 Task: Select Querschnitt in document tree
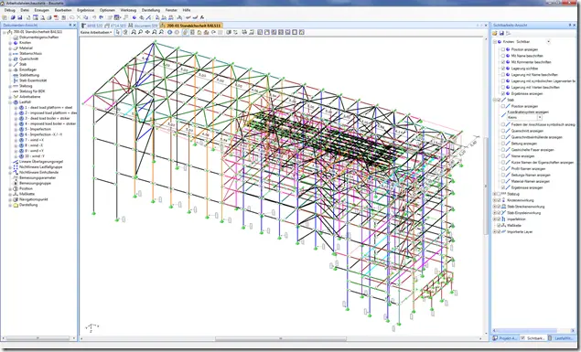(28, 59)
